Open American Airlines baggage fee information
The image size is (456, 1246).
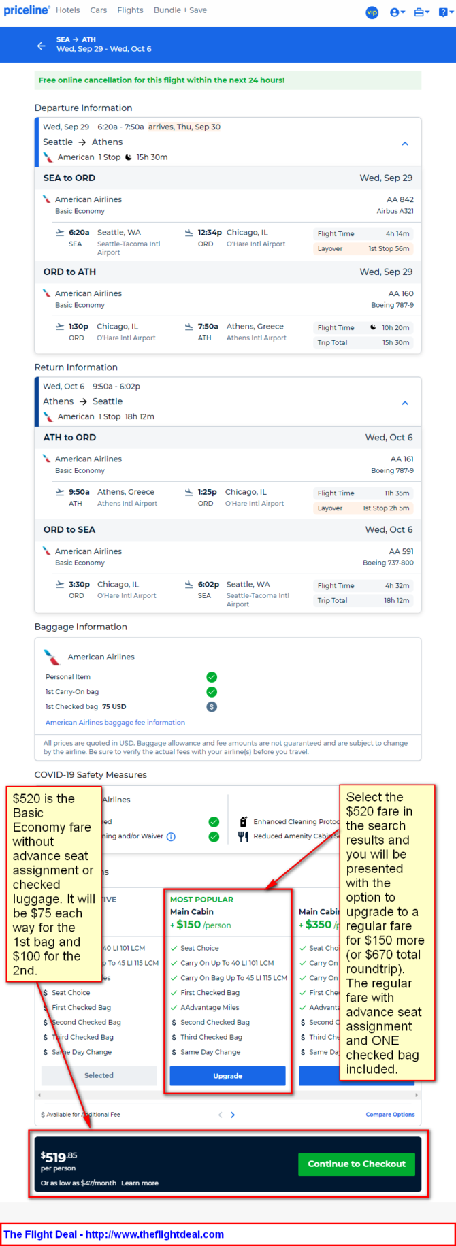pyautogui.click(x=115, y=723)
